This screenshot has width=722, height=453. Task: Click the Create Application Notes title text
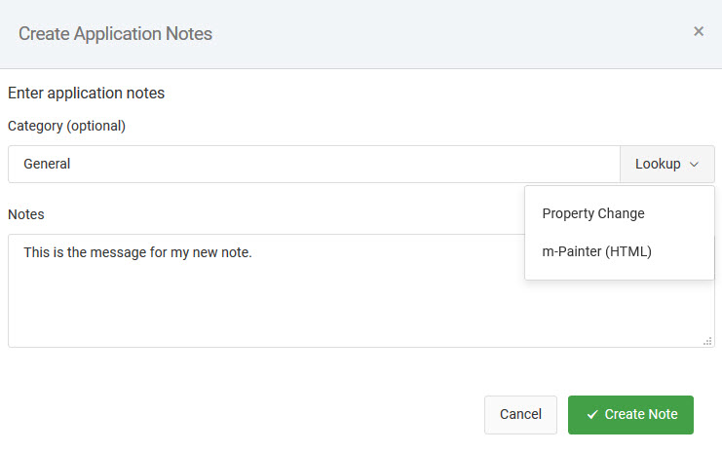click(115, 33)
